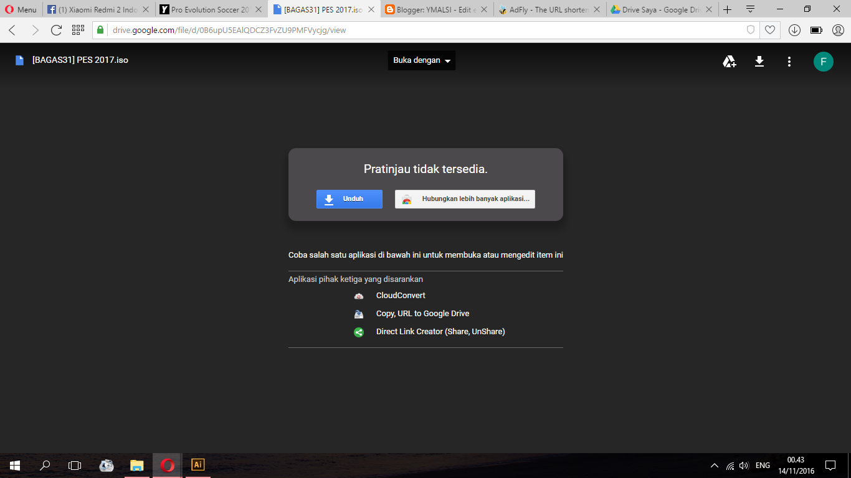Switch to the Pro Evolution Soccer tab
Screen dimensions: 851x478
211,9
